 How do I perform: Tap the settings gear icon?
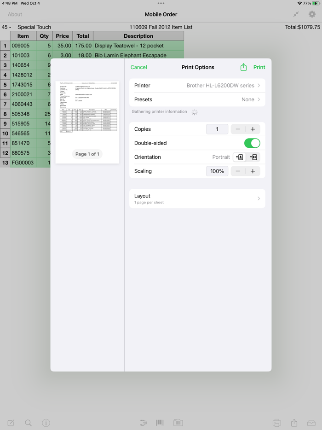pos(312,14)
